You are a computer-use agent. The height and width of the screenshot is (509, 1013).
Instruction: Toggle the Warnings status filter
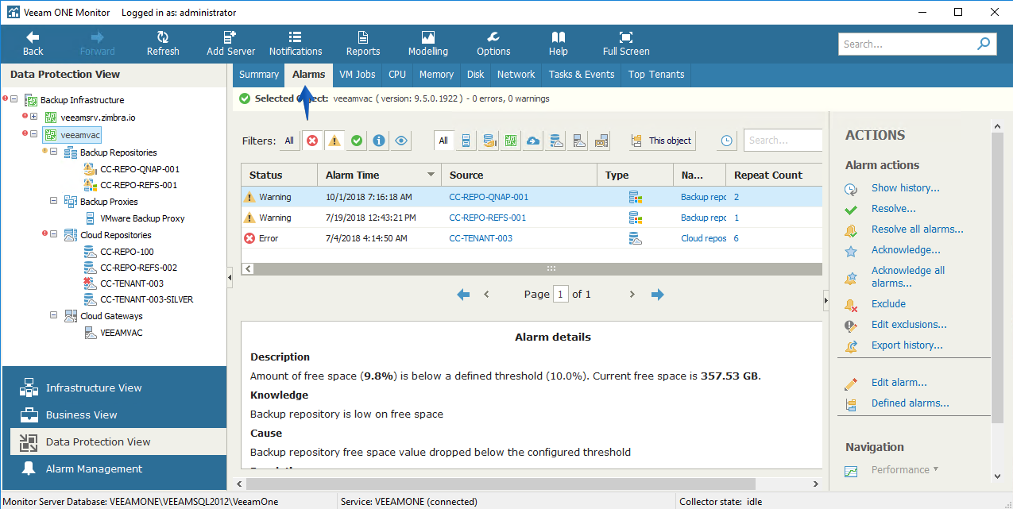(x=334, y=141)
